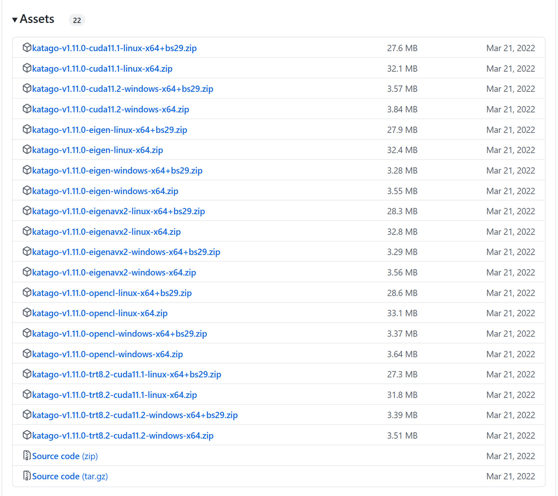Screen dimensions: 558x496
Task: Click the package icon beside katago-v1.11.0-eigen-linux-x64.zip
Action: pyautogui.click(x=27, y=150)
